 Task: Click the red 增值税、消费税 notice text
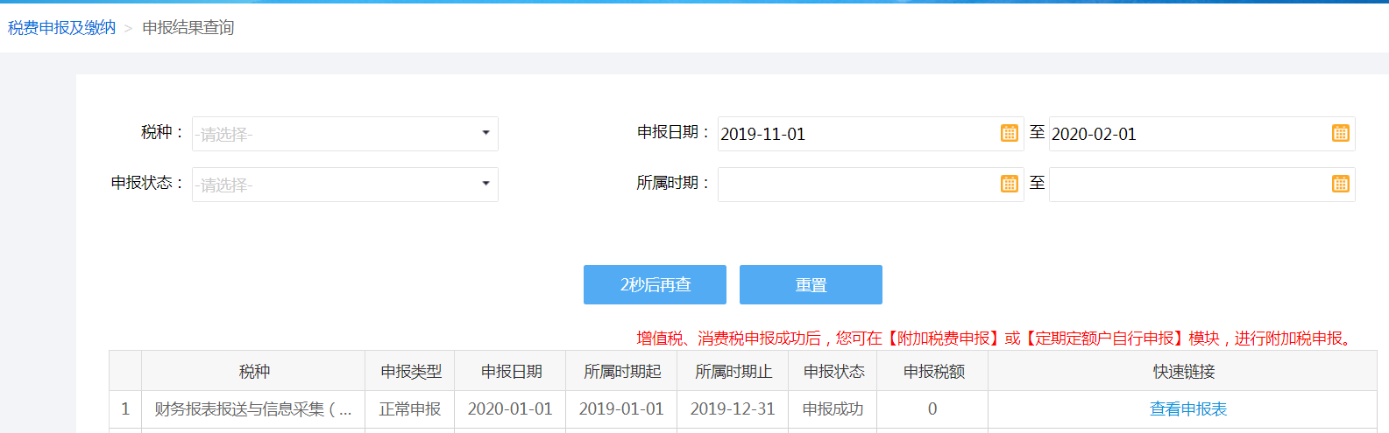996,339
